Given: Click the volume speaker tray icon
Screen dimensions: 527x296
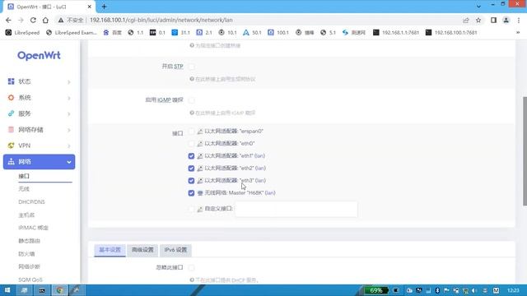Looking at the screenshot, I should pyautogui.click(x=474, y=290).
